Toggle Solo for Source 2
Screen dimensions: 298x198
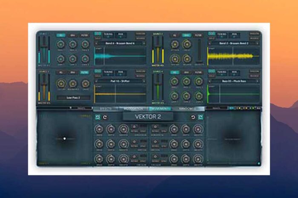211,38
